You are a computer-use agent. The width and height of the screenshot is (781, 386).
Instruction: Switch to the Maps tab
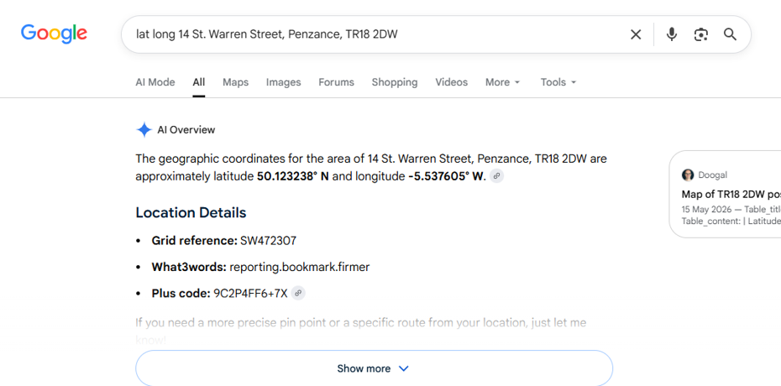[236, 82]
